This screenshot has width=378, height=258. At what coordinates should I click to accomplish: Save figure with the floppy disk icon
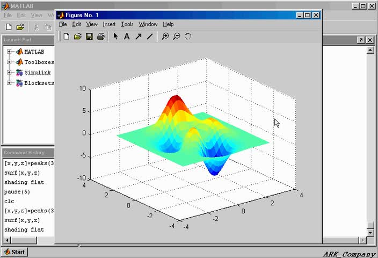coord(89,37)
